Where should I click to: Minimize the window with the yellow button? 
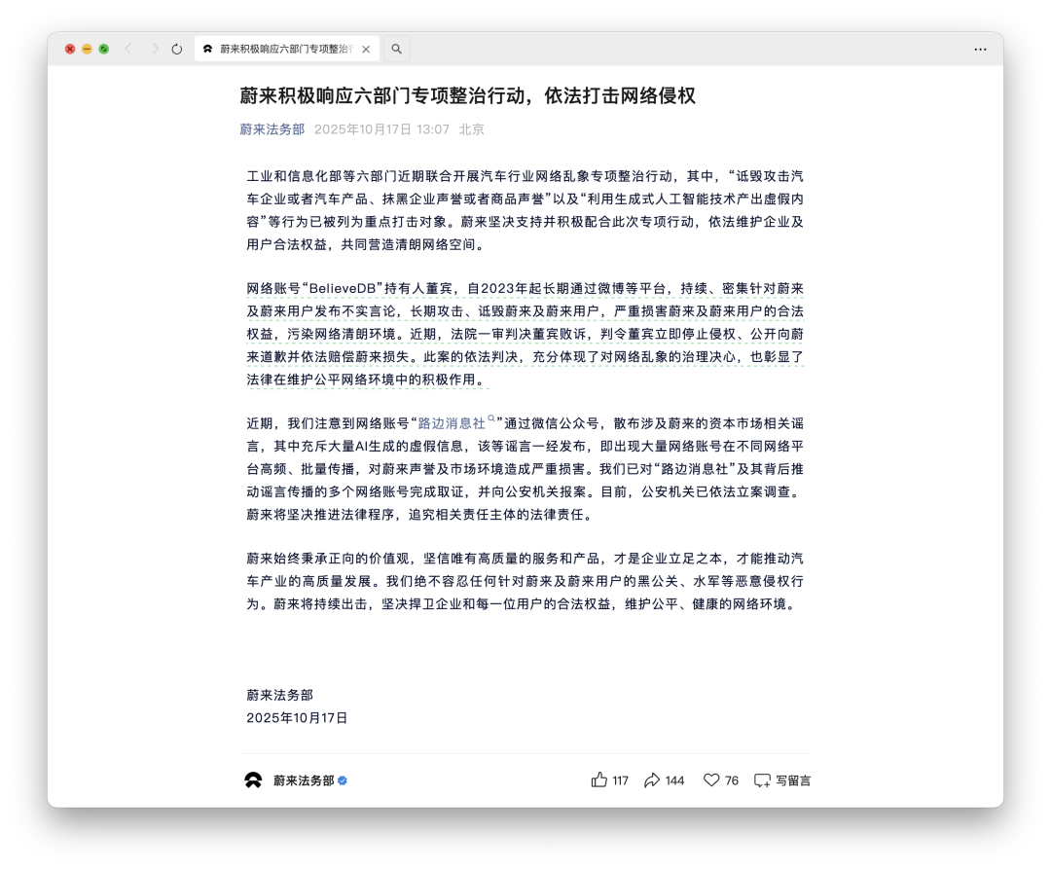pos(87,49)
